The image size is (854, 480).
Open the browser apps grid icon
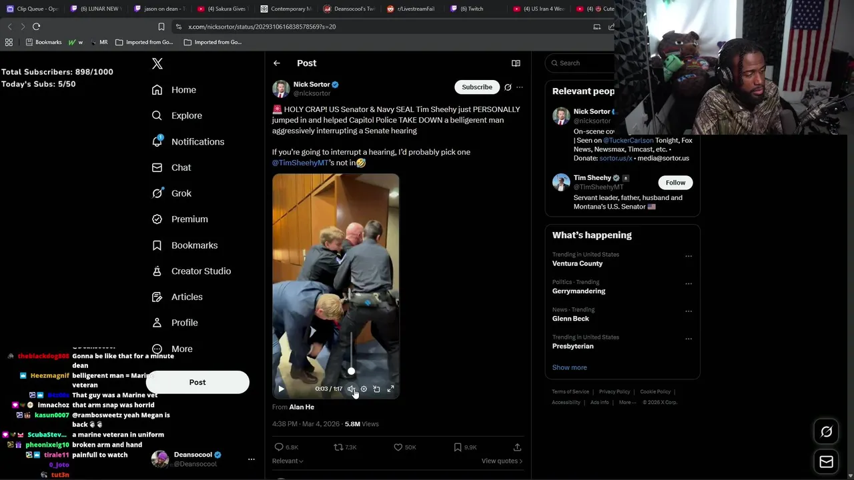pyautogui.click(x=9, y=42)
